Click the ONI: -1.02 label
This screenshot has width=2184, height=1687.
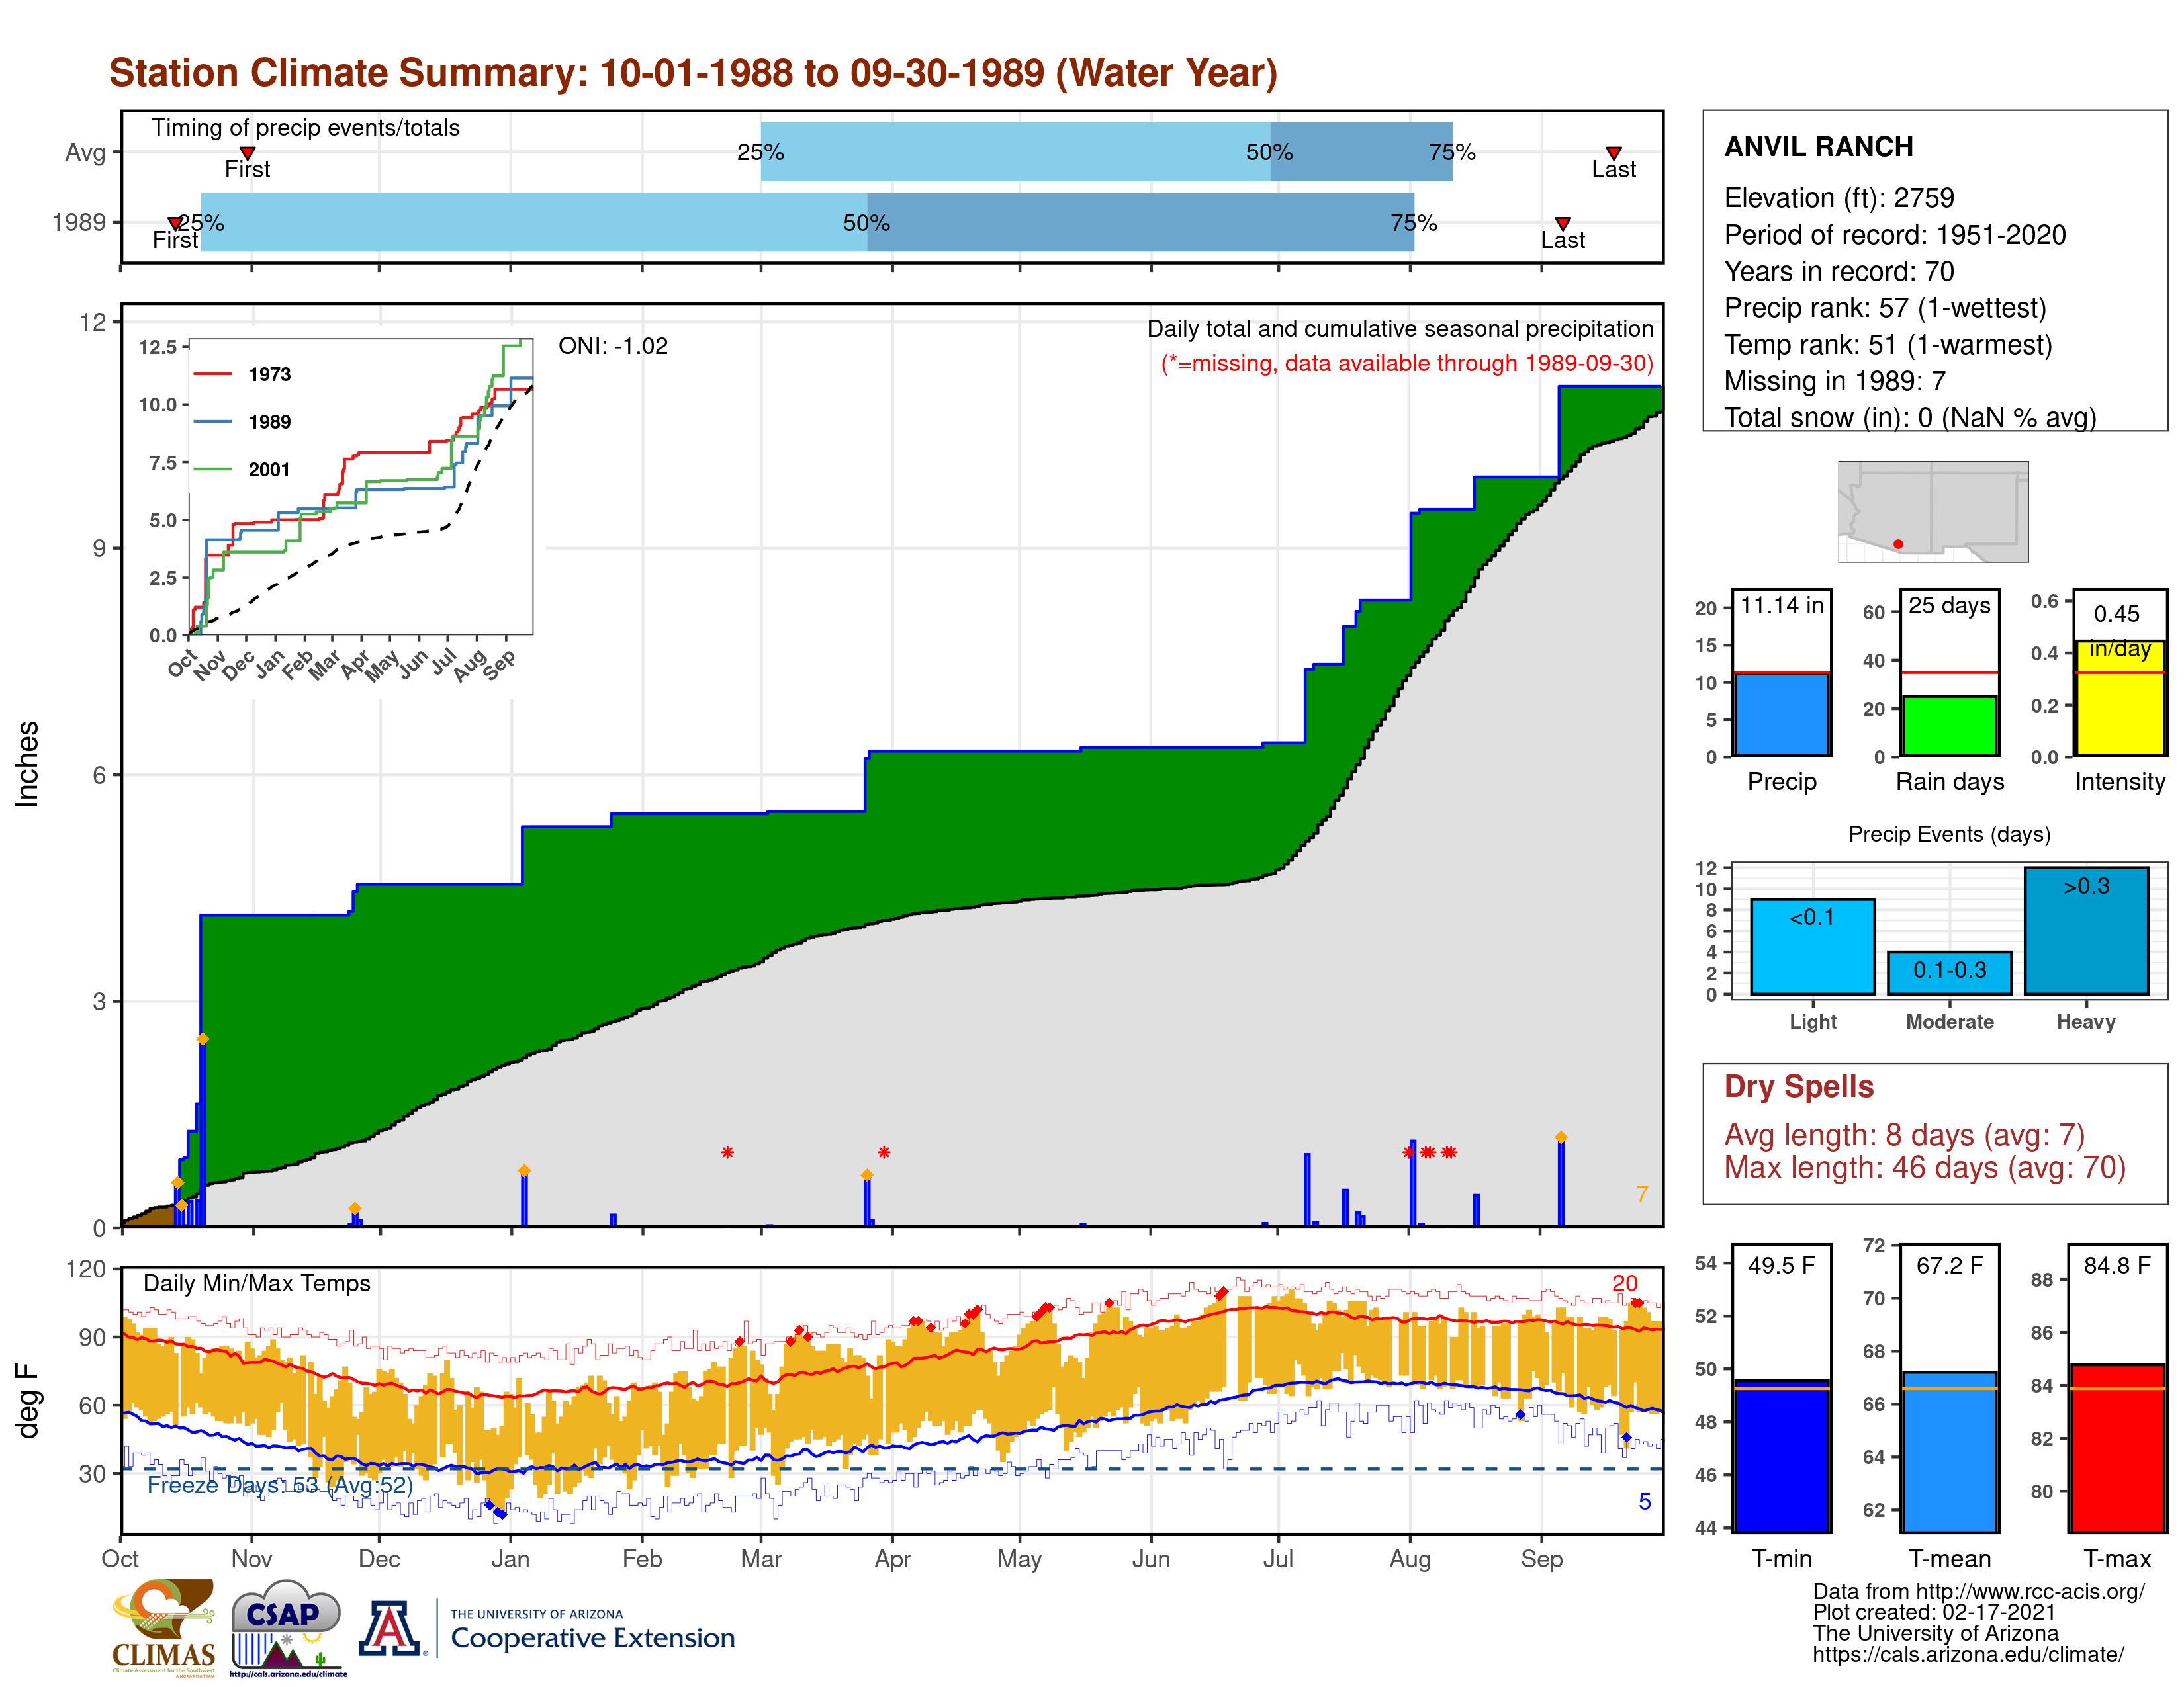pyautogui.click(x=613, y=346)
